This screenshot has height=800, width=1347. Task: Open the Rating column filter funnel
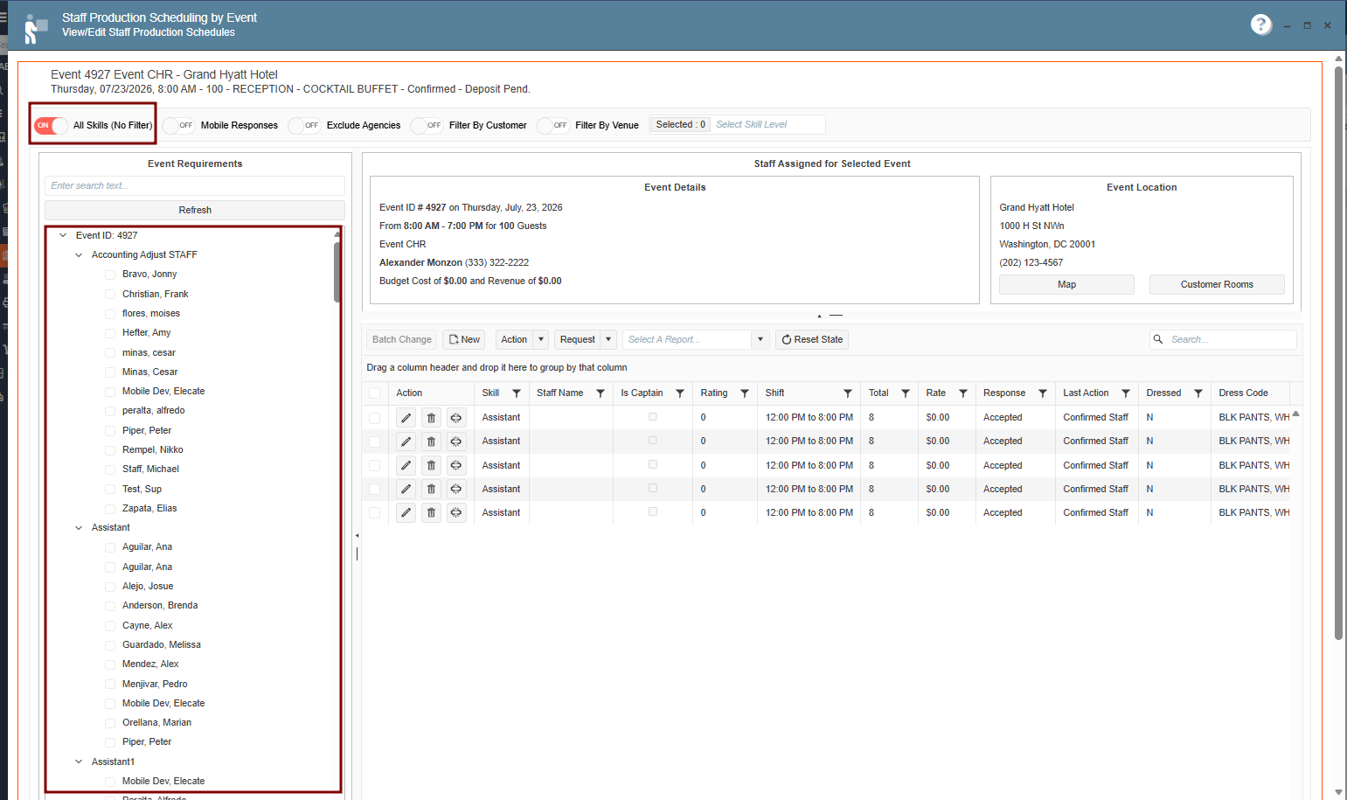point(745,393)
